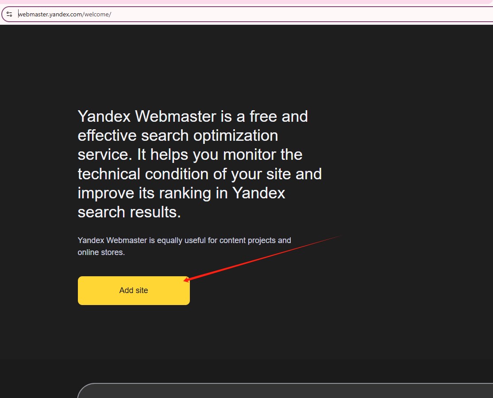This screenshot has height=398, width=493.
Task: Click the headline line 'Yandex Webmaster is a free and'
Action: (193, 116)
